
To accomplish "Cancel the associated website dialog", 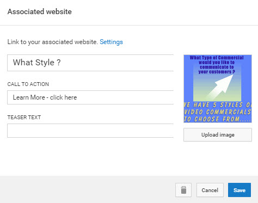I will click(210, 190).
